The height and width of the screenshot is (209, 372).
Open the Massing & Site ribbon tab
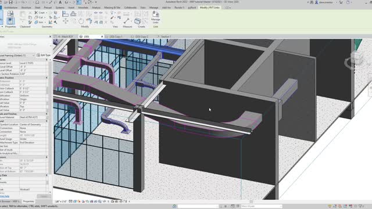click(x=112, y=8)
